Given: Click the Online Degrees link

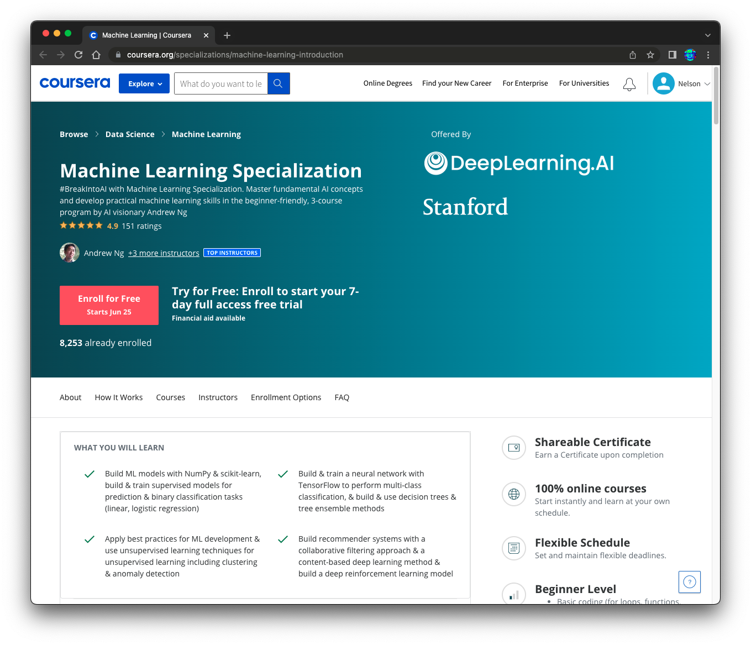Looking at the screenshot, I should [x=388, y=83].
